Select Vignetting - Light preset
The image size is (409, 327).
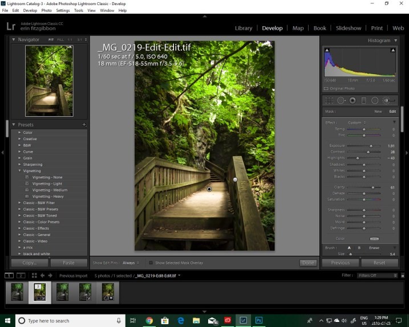coord(47,183)
